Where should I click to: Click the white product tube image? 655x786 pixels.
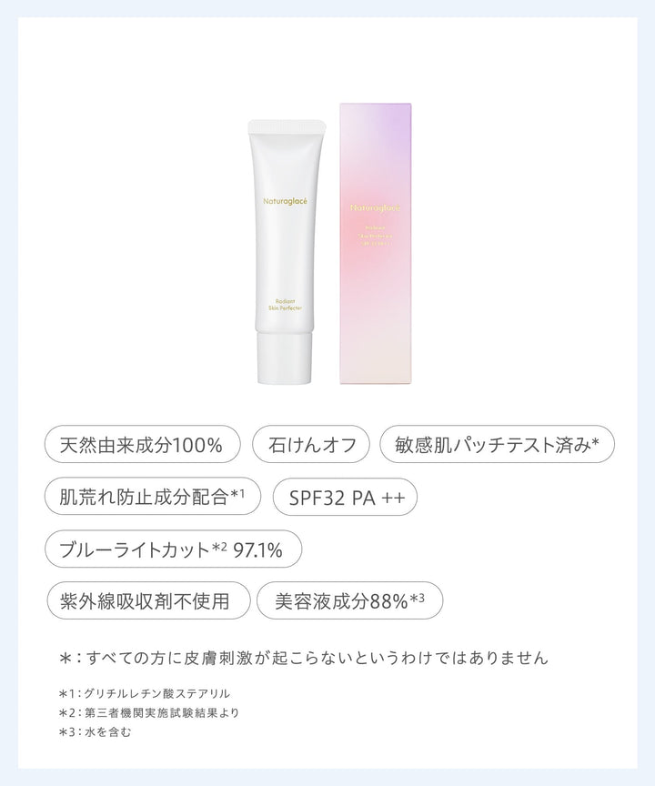[285, 252]
